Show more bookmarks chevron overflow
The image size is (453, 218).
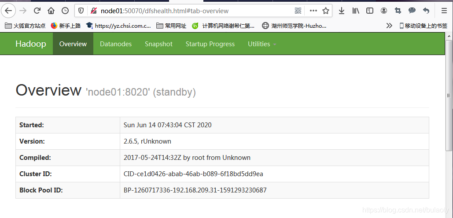[x=389, y=26]
